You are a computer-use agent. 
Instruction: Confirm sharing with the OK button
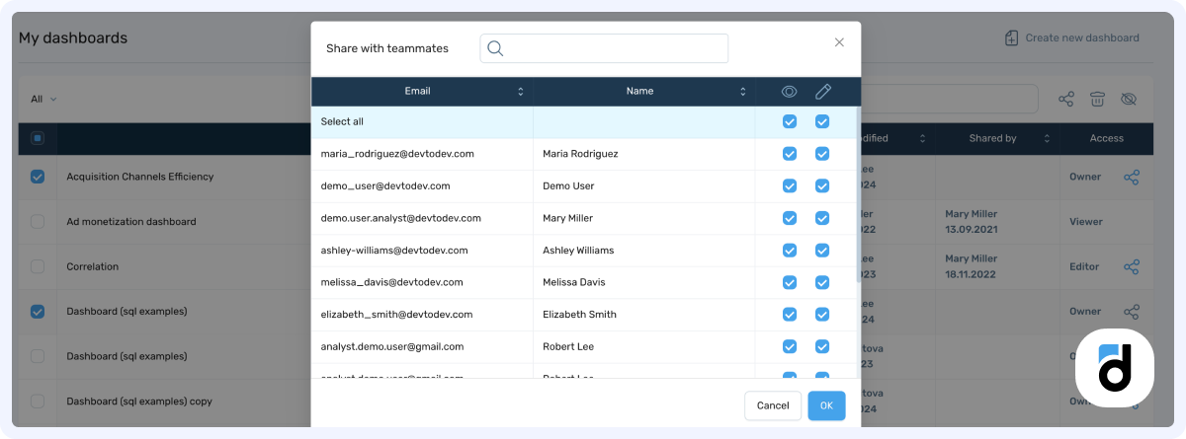826,405
